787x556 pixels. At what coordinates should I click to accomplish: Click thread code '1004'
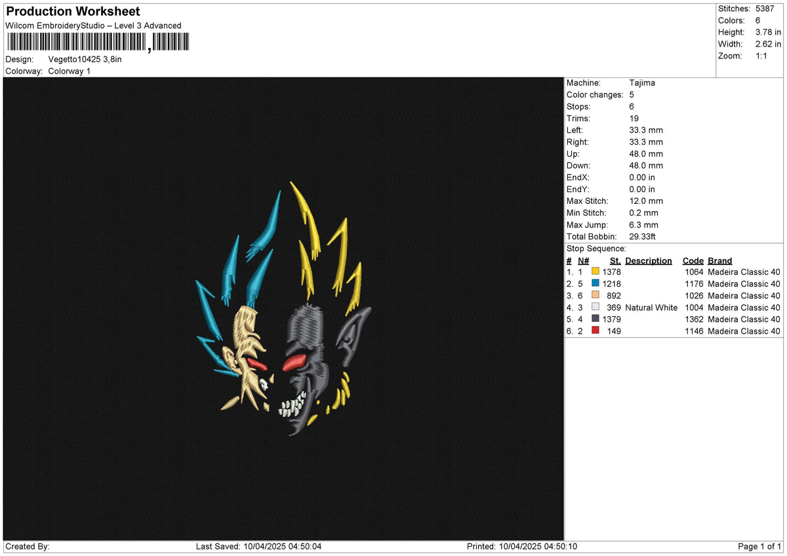click(694, 308)
